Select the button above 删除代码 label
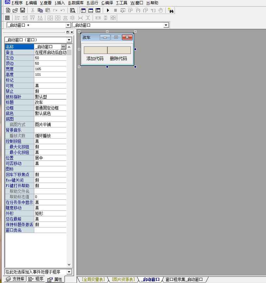Screen dimensions: 266x283 [119, 50]
